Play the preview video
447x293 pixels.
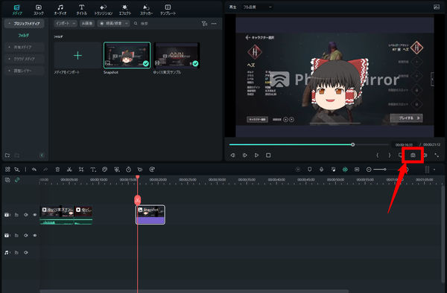coord(256,155)
